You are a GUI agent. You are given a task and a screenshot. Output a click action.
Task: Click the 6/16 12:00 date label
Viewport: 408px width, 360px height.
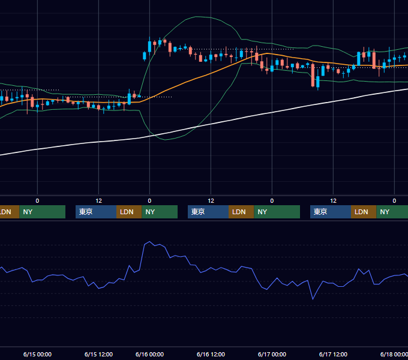[211, 354]
